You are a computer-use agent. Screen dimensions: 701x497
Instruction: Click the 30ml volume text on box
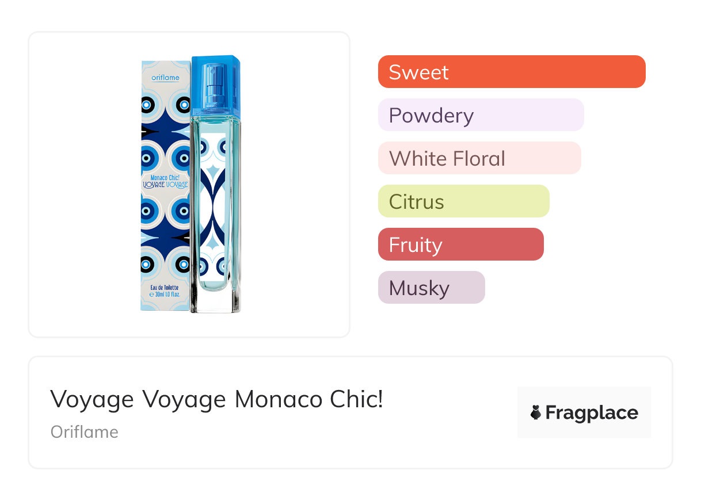click(165, 294)
